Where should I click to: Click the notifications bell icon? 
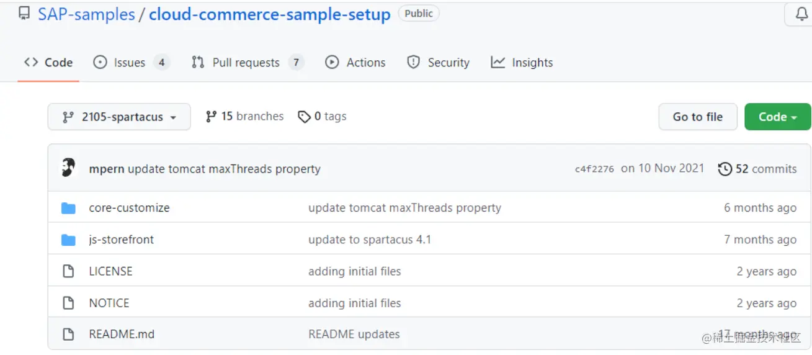click(x=801, y=14)
